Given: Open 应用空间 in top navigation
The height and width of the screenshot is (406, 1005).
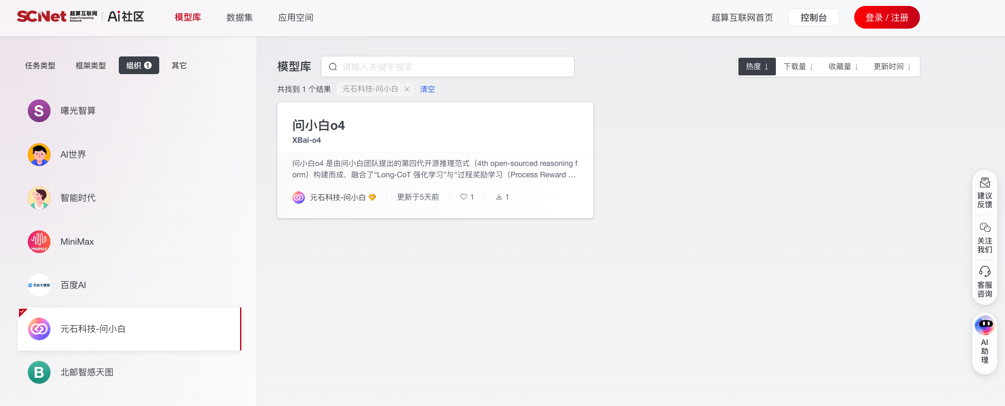Looking at the screenshot, I should click(x=296, y=17).
